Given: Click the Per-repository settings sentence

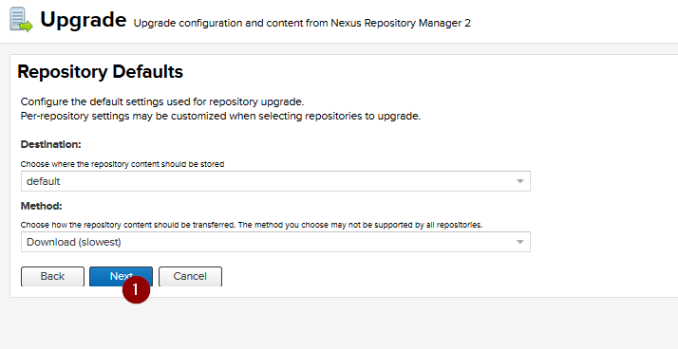Looking at the screenshot, I should tap(220, 117).
